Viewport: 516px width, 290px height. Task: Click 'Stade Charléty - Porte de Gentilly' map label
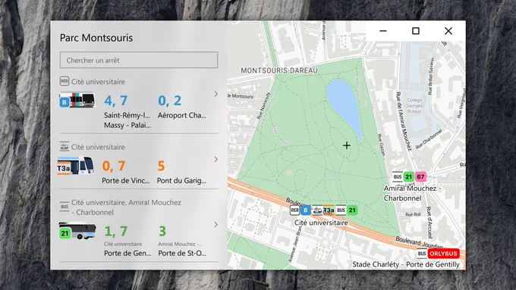tap(406, 264)
